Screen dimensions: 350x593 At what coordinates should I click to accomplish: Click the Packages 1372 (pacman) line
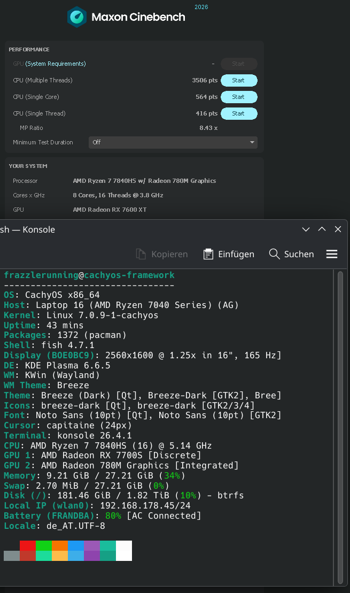tap(65, 335)
